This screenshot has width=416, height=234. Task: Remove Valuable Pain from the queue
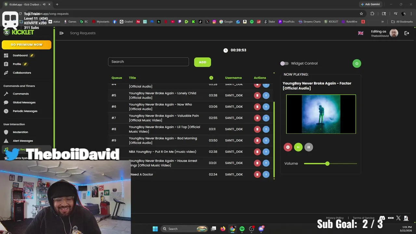[x=257, y=118]
